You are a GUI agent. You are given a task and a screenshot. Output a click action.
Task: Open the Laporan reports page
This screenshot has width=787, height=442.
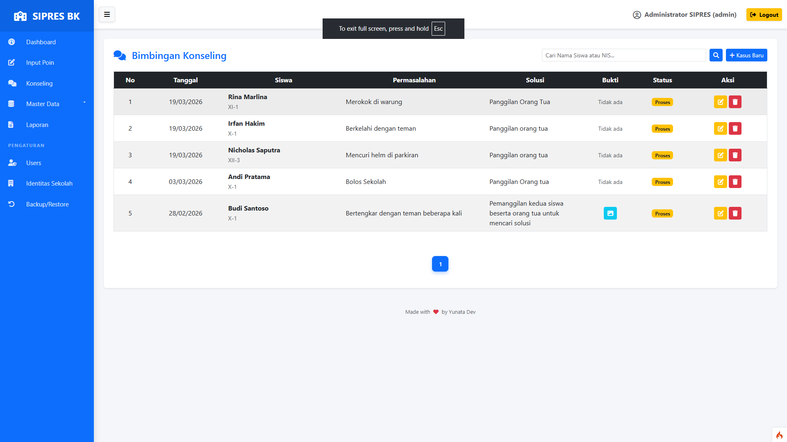pyautogui.click(x=37, y=125)
